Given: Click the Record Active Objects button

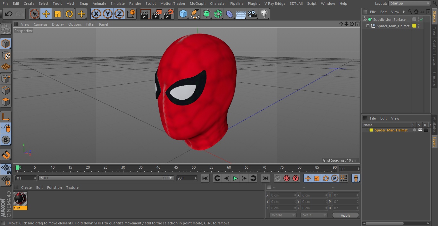Looking at the screenshot, I should pos(278,178).
